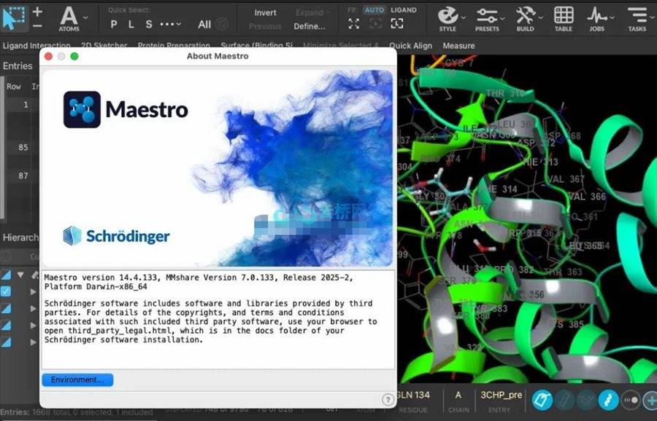Screen dimensions: 657x421
Task: Click the fit-to-ligand bracket icon
Action: pyautogui.click(x=396, y=24)
